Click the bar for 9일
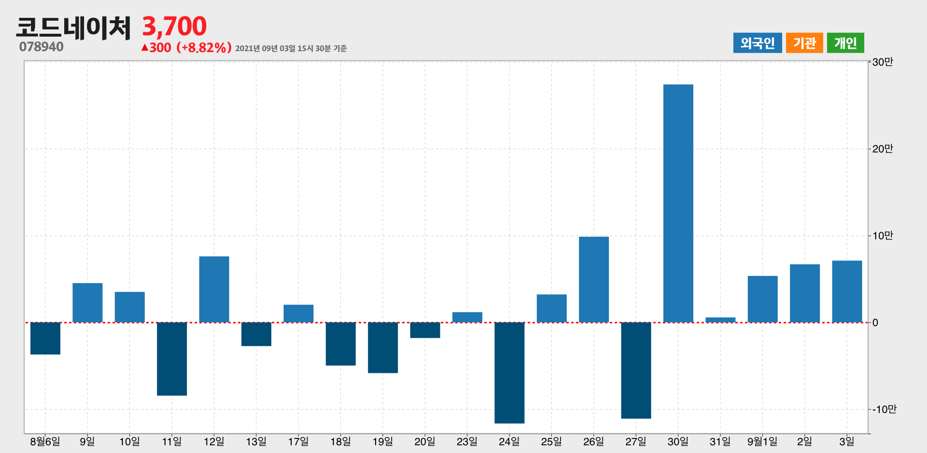The width and height of the screenshot is (927, 453). [x=87, y=302]
